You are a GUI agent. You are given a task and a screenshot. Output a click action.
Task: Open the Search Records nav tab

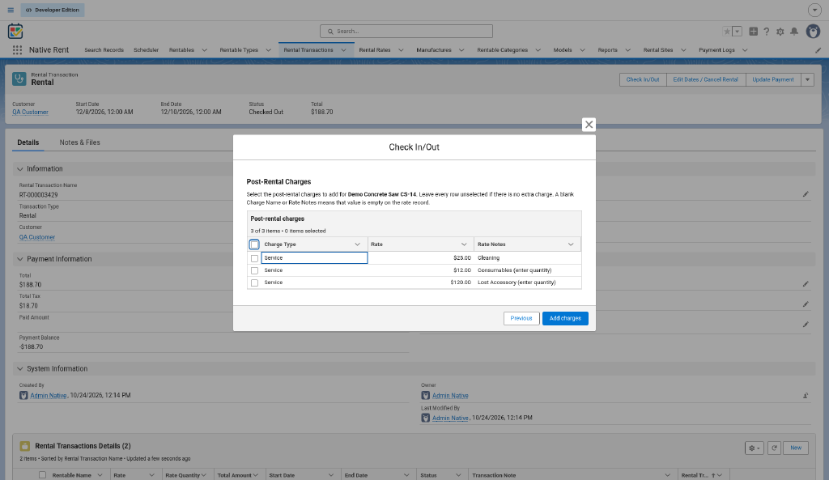click(104, 50)
